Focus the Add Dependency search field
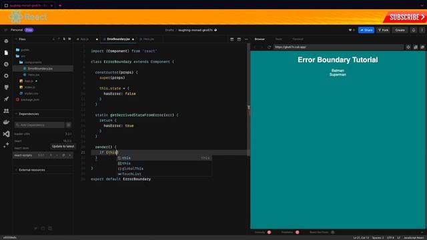The image size is (427, 240). (x=39, y=125)
